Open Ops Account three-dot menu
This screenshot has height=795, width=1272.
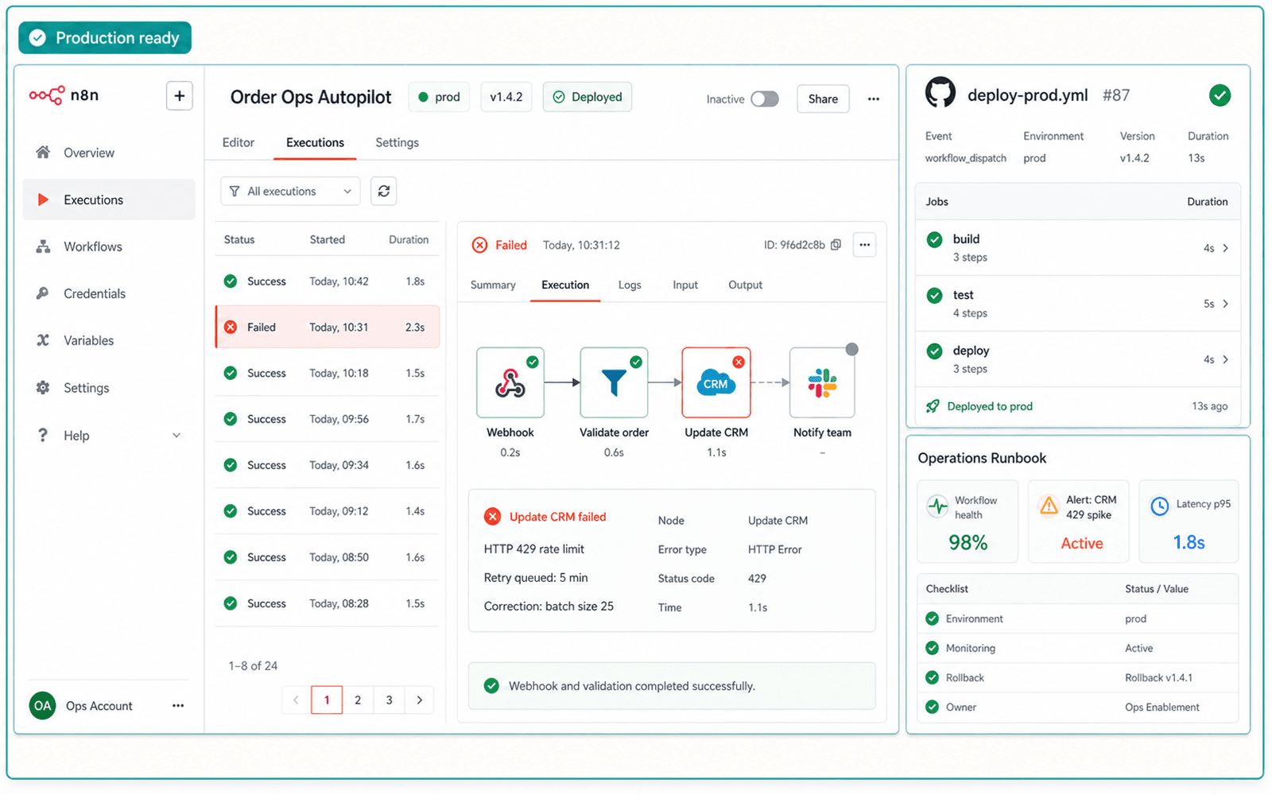178,705
